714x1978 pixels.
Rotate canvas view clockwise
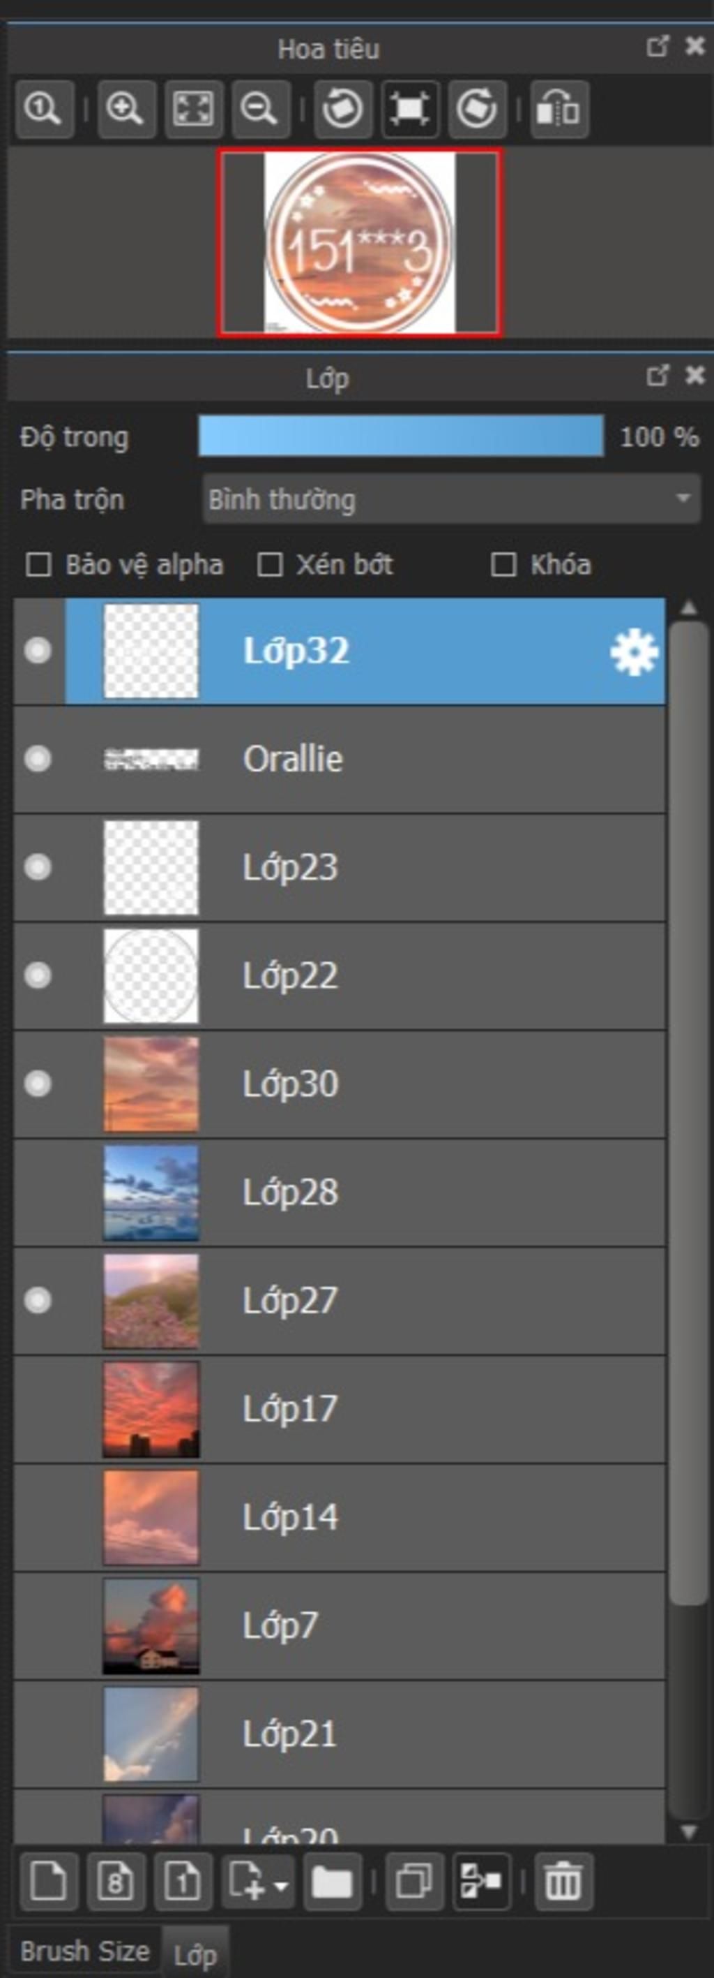point(476,109)
